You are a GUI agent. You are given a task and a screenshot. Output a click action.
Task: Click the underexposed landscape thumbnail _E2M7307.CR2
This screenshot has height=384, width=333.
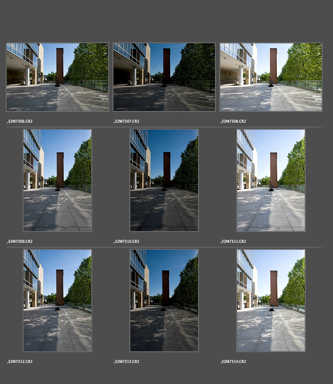[164, 77]
